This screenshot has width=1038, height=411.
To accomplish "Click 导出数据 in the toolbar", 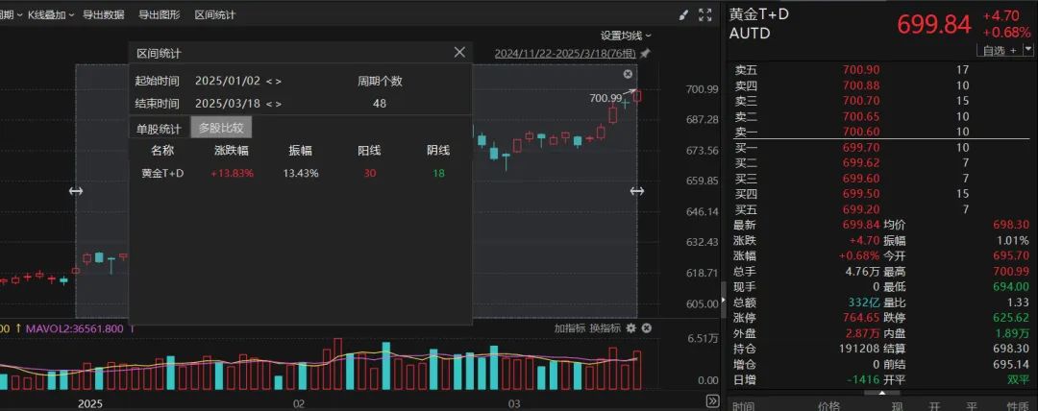I will [103, 14].
